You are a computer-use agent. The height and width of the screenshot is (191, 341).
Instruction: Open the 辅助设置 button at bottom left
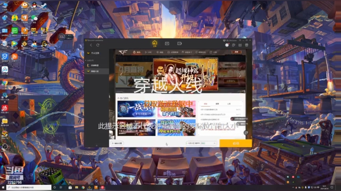coord(117,143)
